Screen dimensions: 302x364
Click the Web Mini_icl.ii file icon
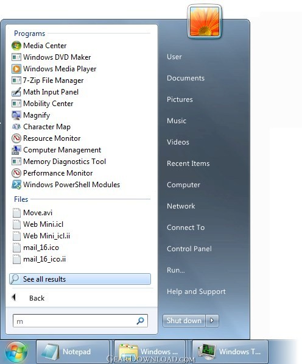pyautogui.click(x=16, y=236)
